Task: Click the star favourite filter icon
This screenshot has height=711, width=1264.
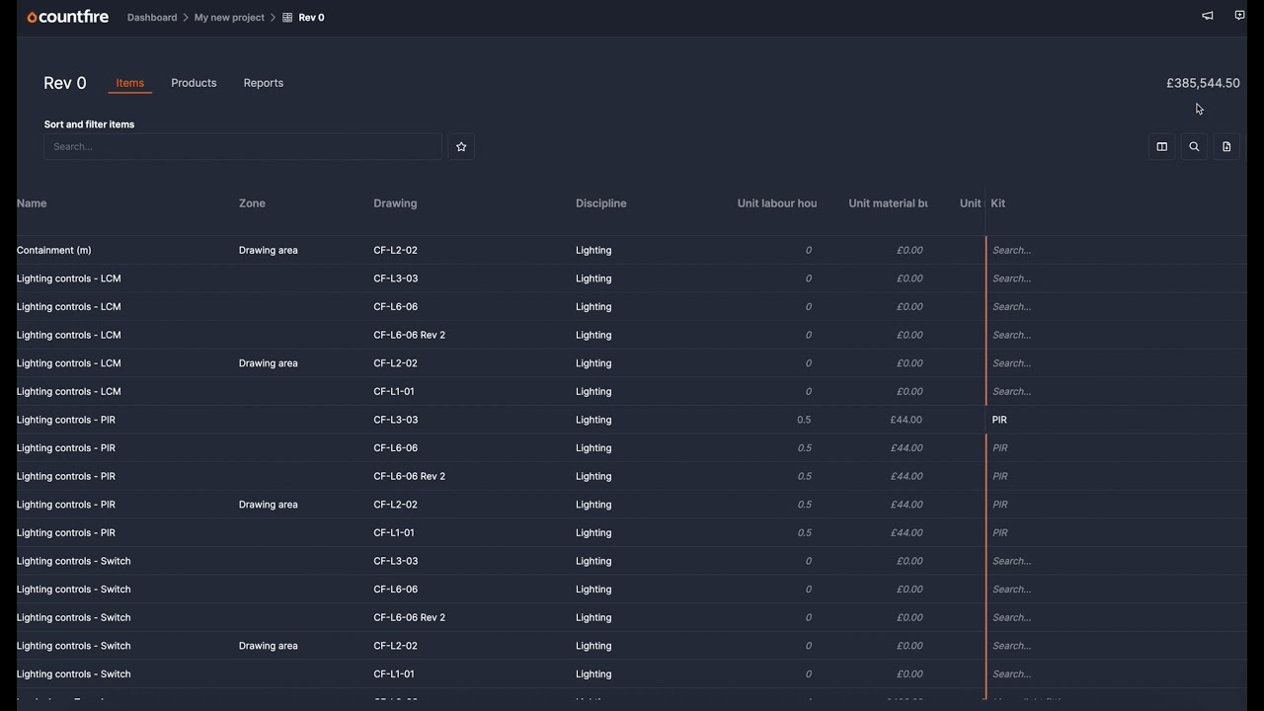Action: click(x=461, y=147)
